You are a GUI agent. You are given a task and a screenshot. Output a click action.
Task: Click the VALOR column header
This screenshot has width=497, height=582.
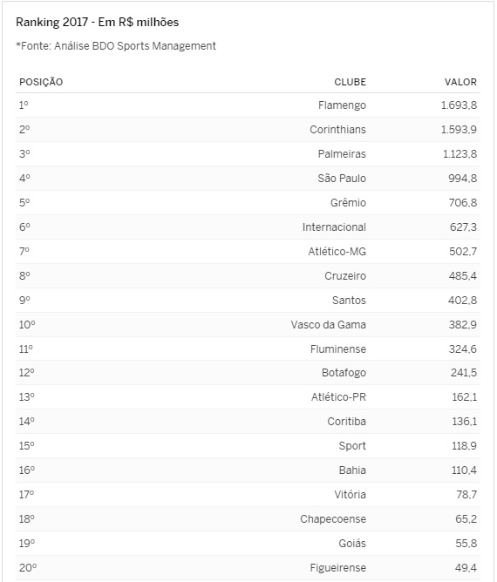pos(460,82)
